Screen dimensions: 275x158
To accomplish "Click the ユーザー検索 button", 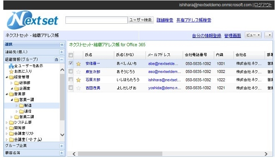I will [x=141, y=20].
